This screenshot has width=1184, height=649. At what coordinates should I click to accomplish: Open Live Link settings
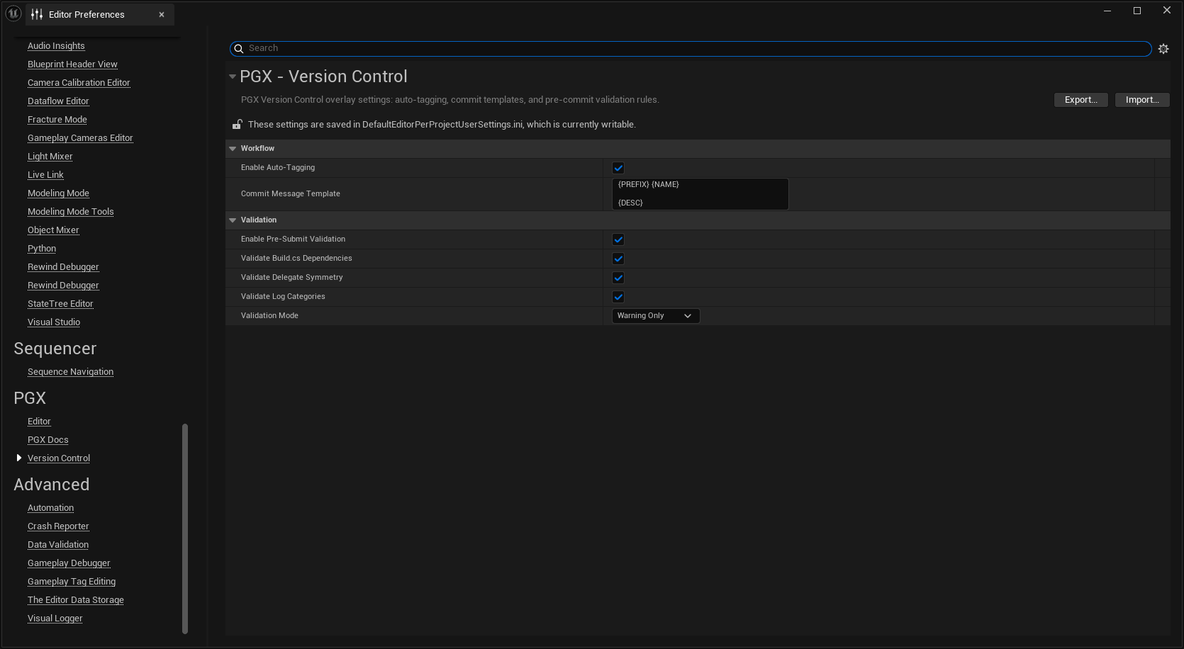(x=45, y=175)
